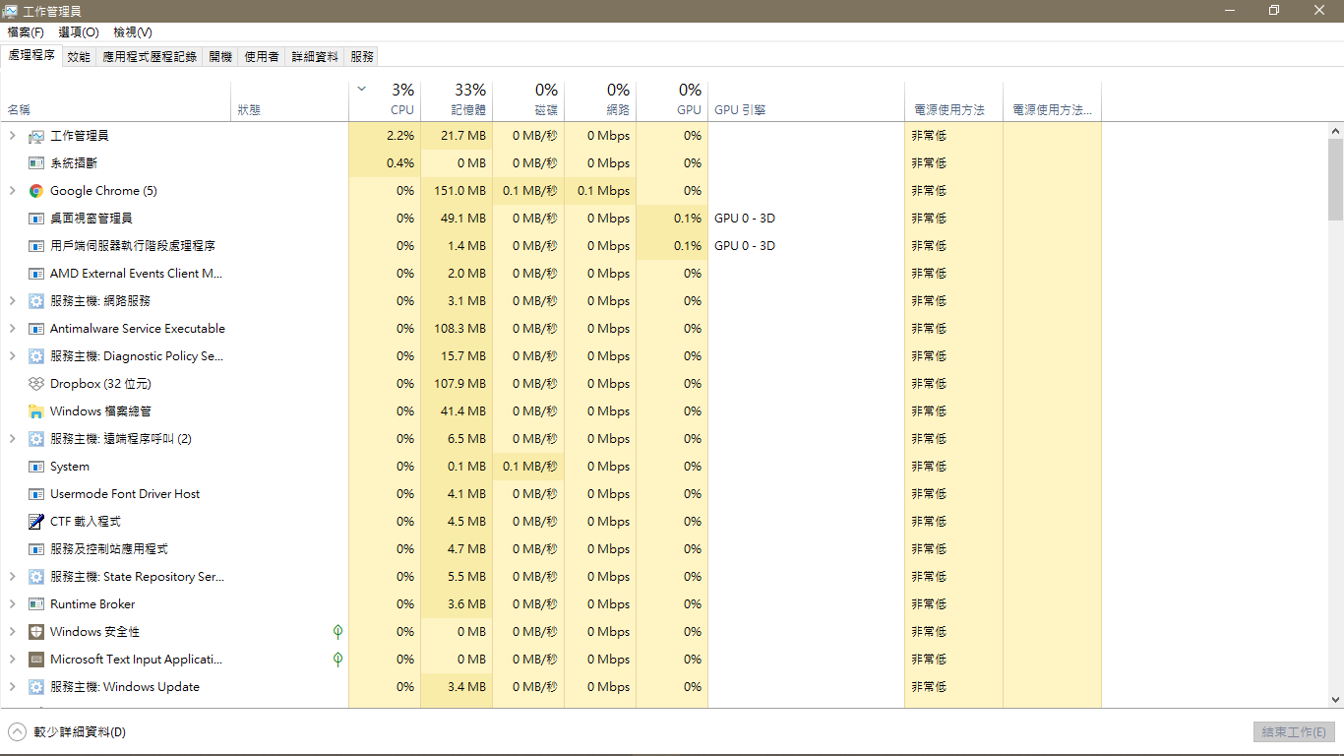
Task: Sort by the GPU 引擎 column header
Action: pos(806,99)
